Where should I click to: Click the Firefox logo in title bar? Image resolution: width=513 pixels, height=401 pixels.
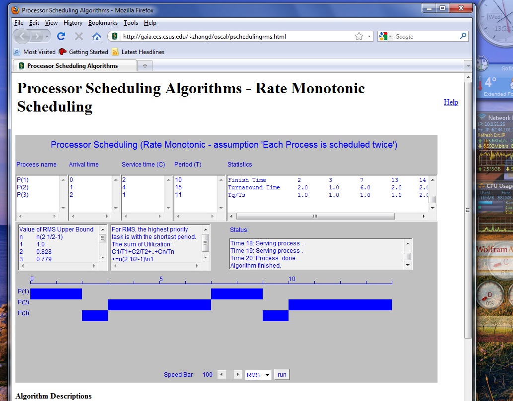[15, 10]
